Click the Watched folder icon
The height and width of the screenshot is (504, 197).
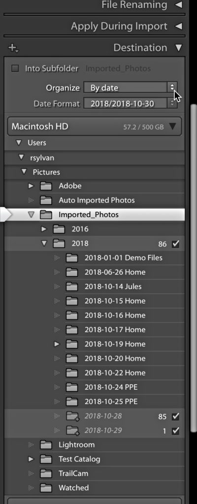click(46, 488)
